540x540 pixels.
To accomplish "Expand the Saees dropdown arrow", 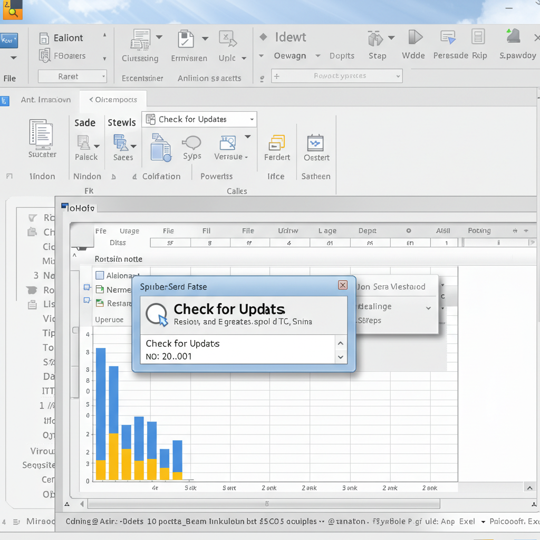I will [x=133, y=147].
